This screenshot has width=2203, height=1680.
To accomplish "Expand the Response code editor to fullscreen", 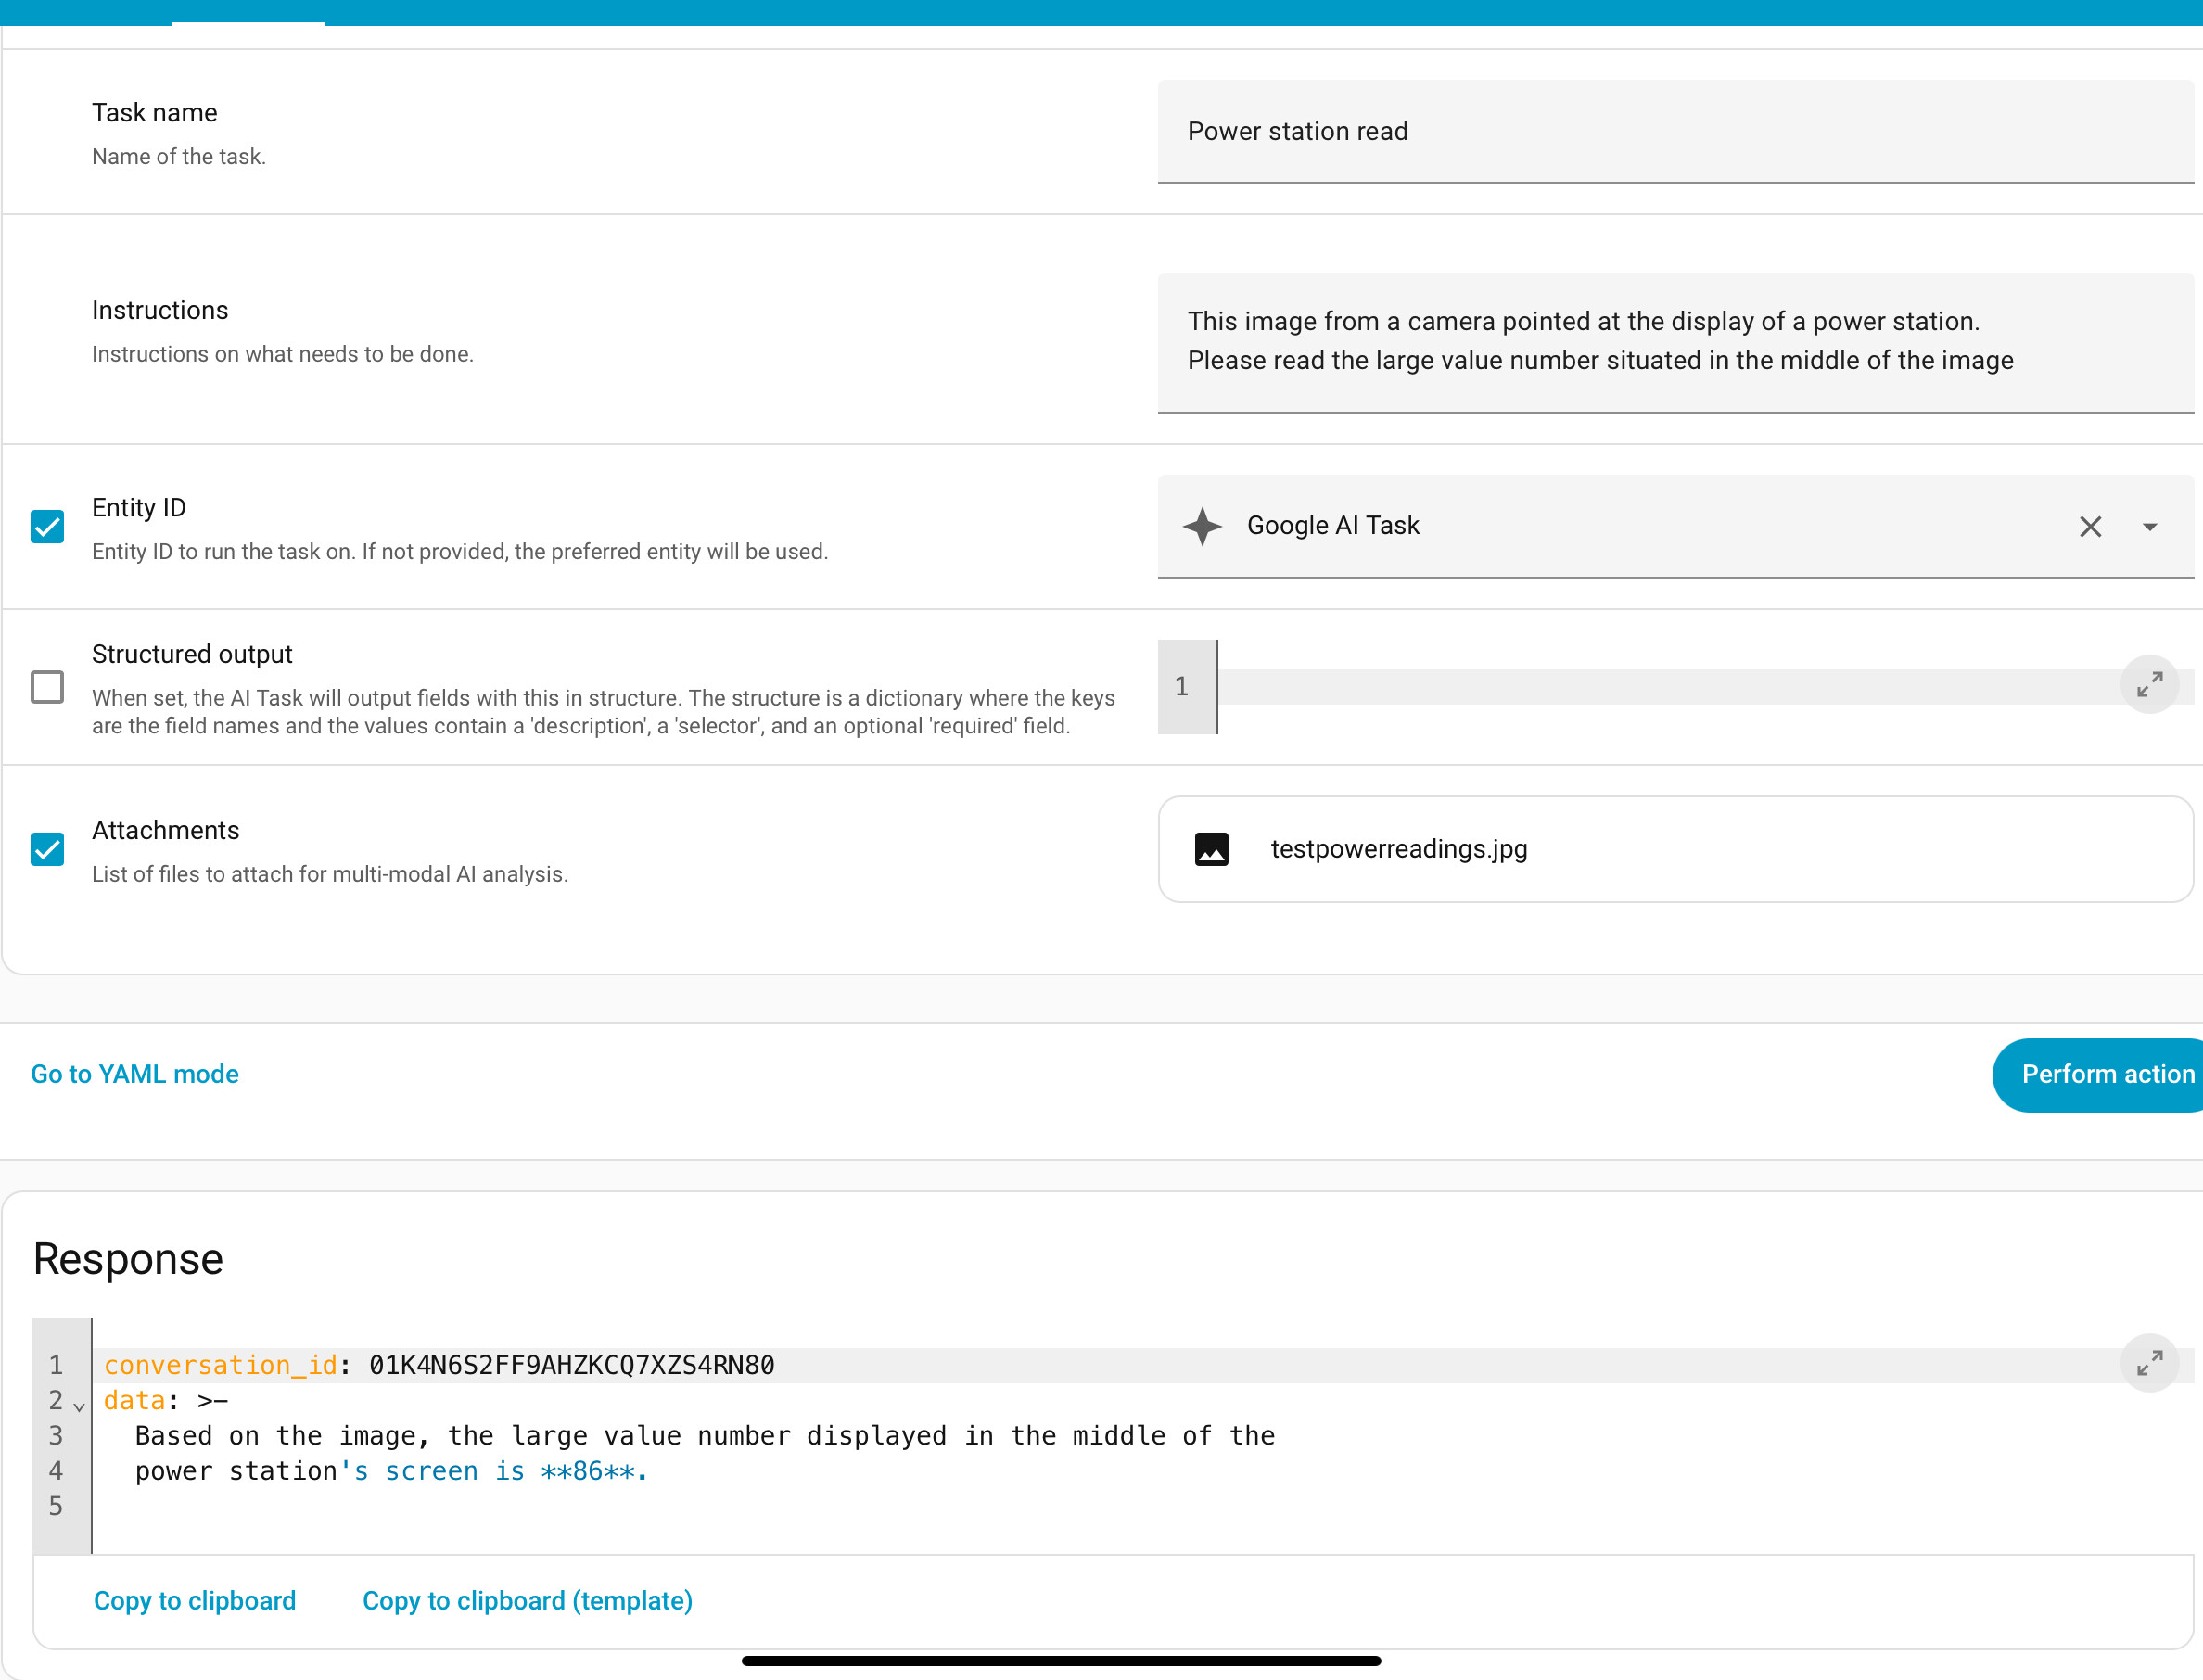I will 2150,1362.
